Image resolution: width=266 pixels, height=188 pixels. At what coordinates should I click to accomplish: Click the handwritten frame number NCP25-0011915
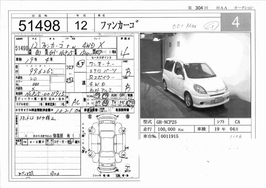click(x=45, y=94)
